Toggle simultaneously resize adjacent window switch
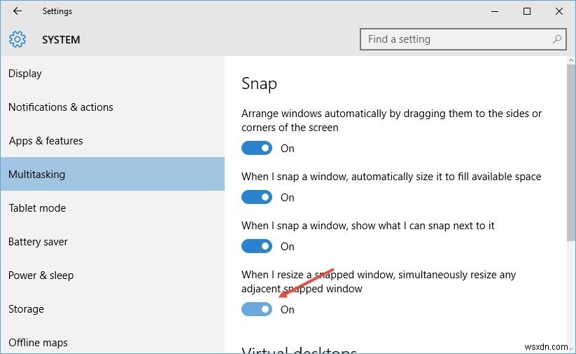This screenshot has height=354, width=576. [257, 309]
